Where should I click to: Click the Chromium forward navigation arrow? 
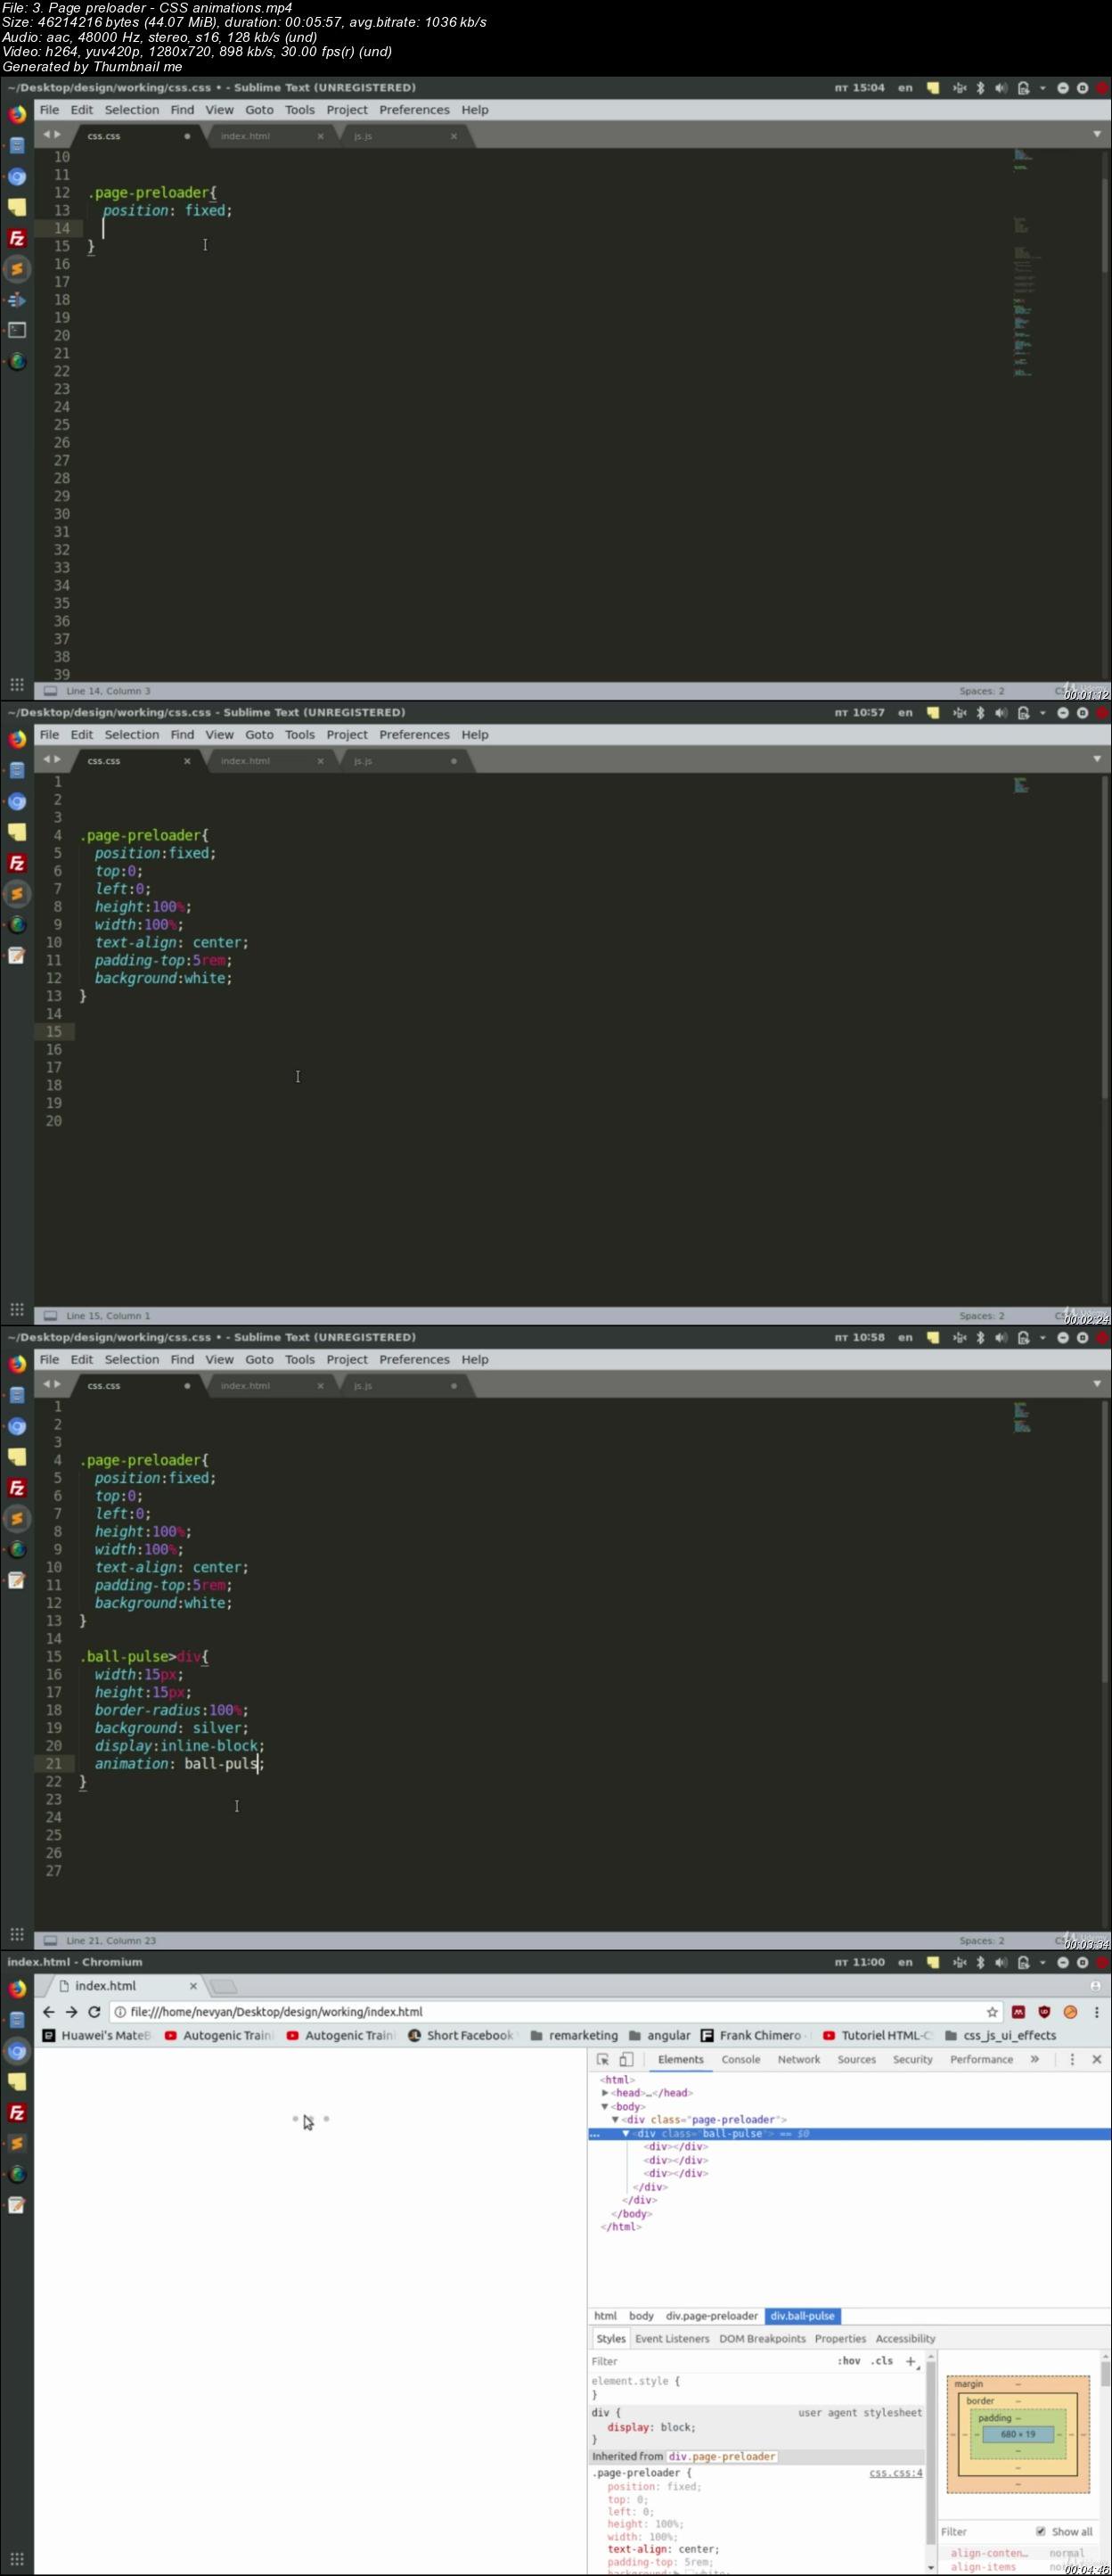click(x=71, y=2011)
